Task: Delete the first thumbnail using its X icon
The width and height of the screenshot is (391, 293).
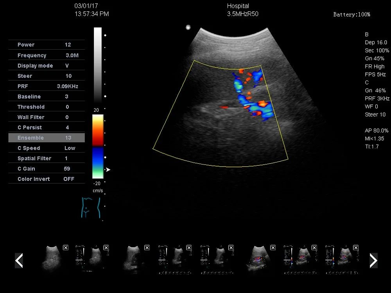Action: [x=66, y=248]
